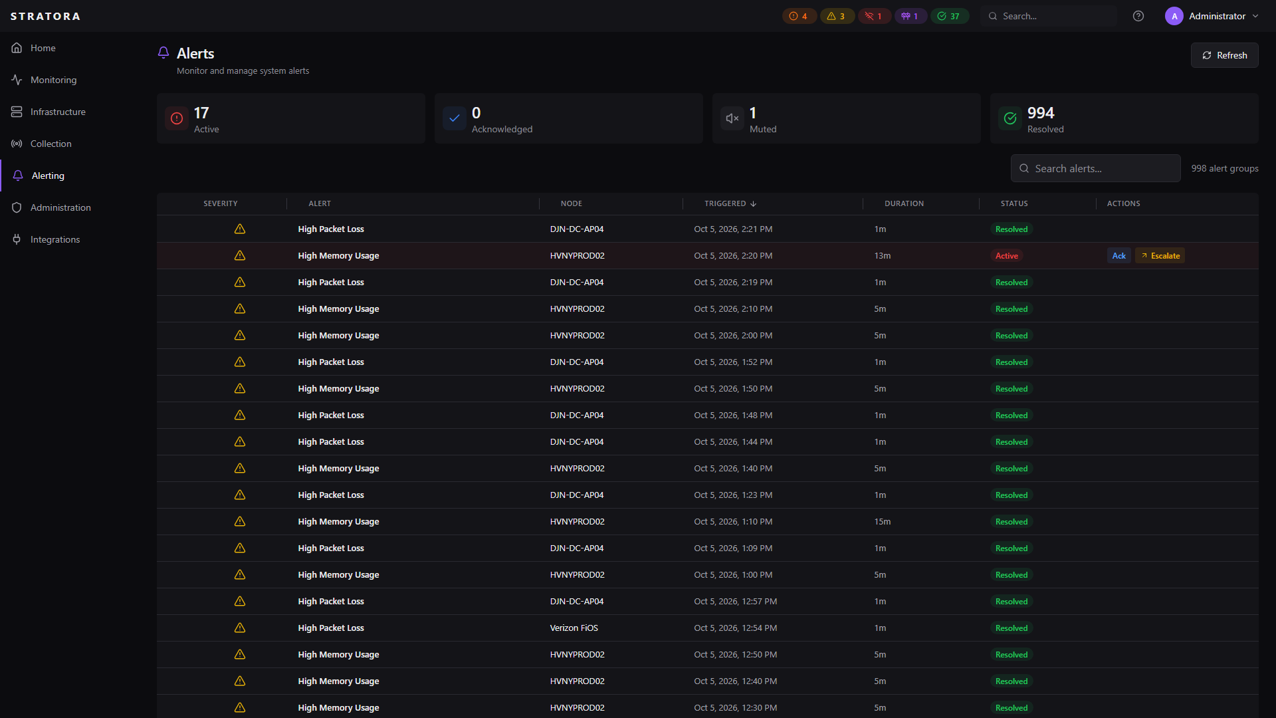Open the Resolved 994 summary card

[1124, 118]
